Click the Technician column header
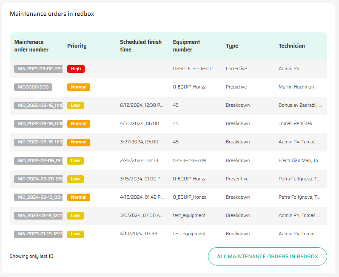 291,46
